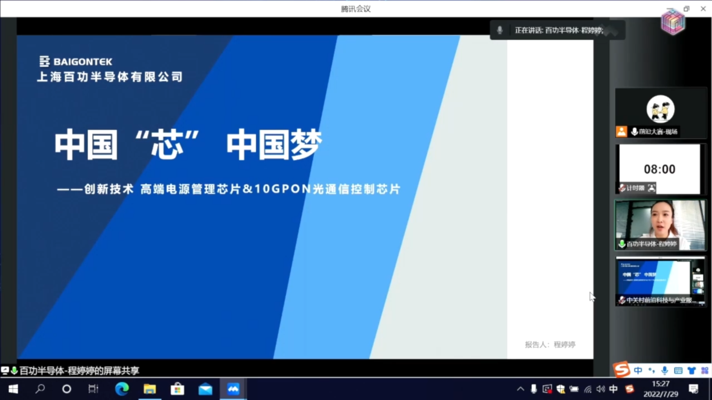Open Windows Security tray icon
712x400 pixels.
coord(561,389)
